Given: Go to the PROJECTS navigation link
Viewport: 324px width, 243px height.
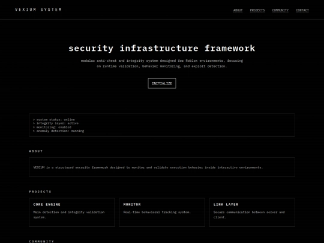Looking at the screenshot, I should click(x=257, y=10).
